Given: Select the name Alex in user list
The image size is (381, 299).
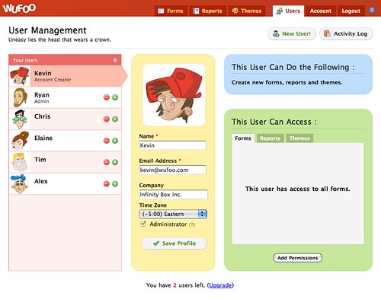Looking at the screenshot, I should point(41,181).
